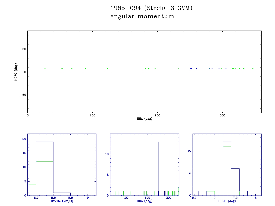The width and height of the screenshot is (275, 206).
Task: Click the HV/Re (km/s) axis label
Action: click(x=62, y=201)
